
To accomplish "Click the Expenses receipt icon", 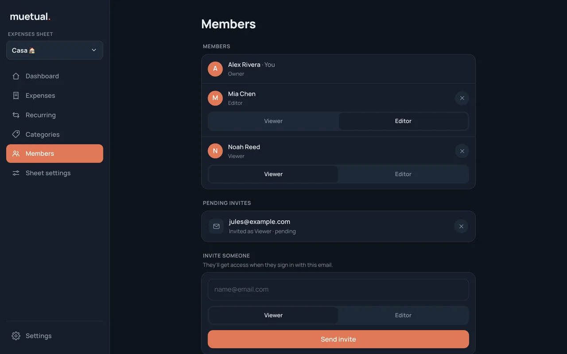I will [16, 96].
